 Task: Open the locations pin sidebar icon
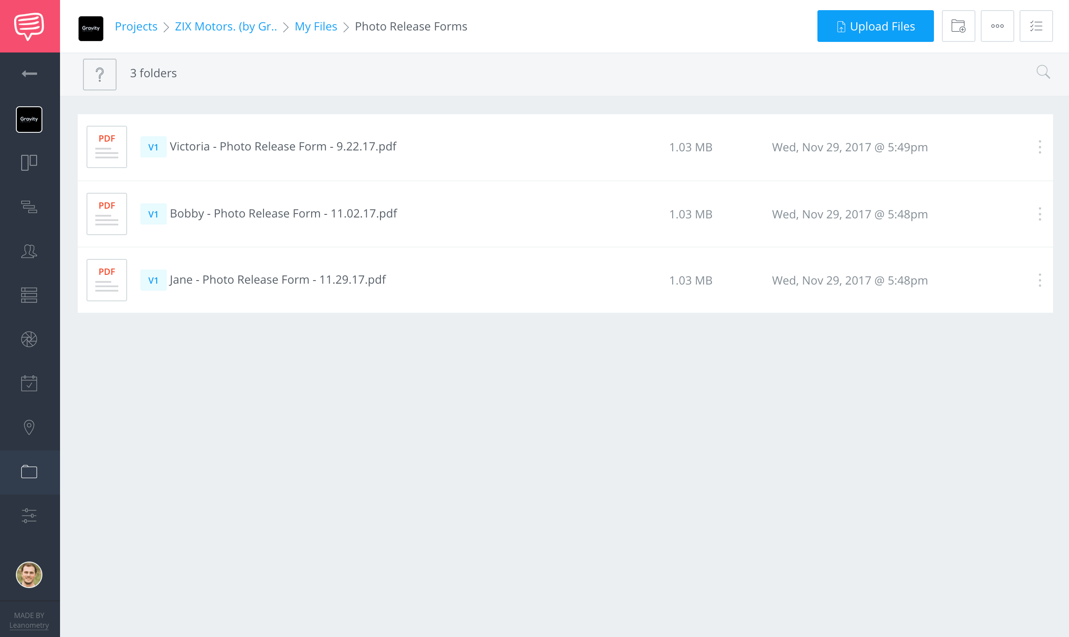click(29, 427)
